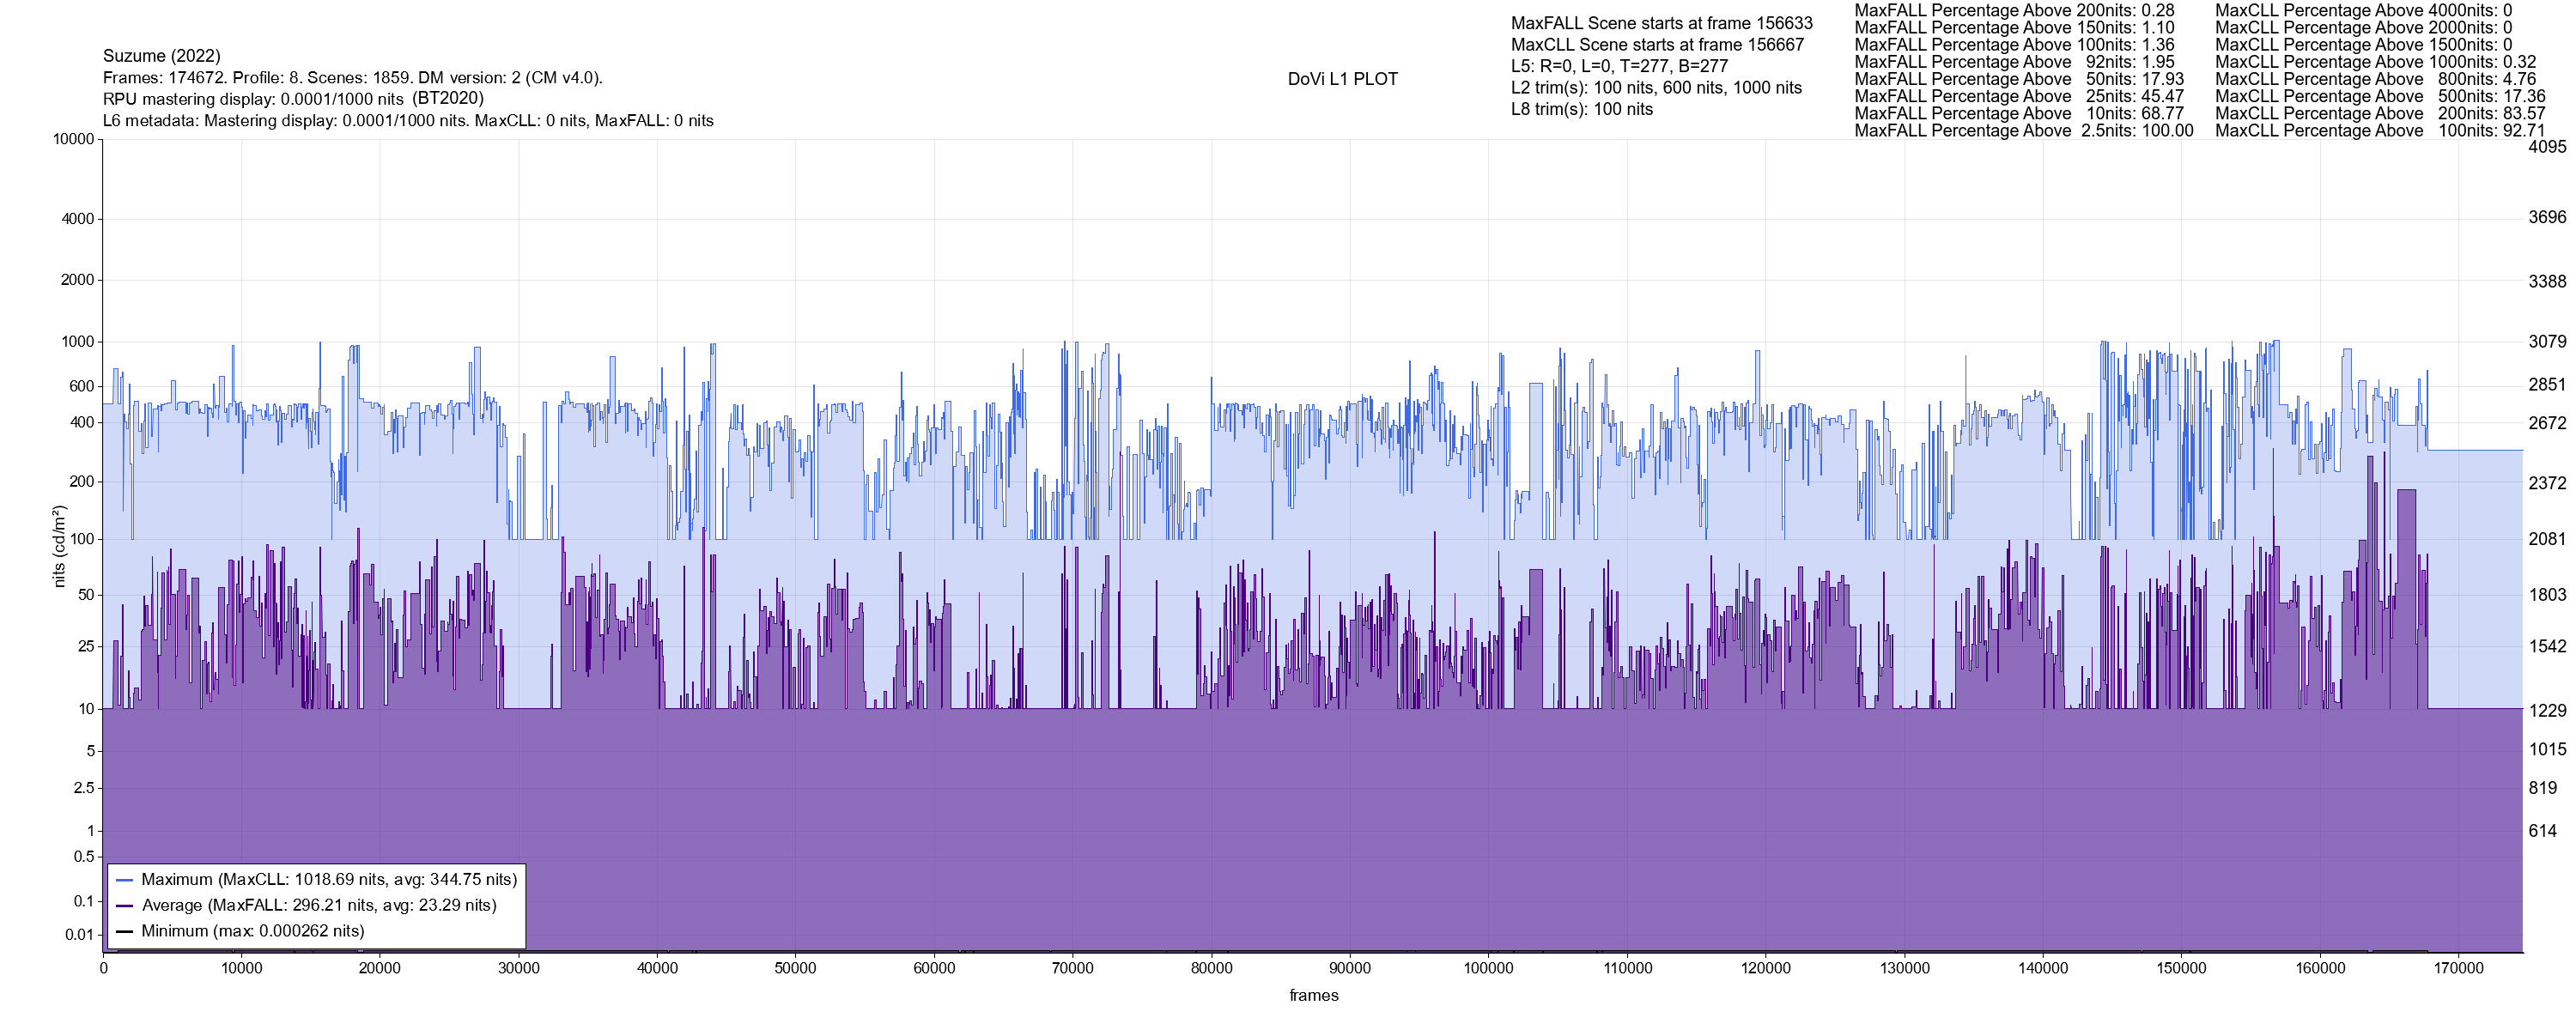Click the 10000 nits label on y-axis
The image size is (2576, 1030).
tap(73, 139)
